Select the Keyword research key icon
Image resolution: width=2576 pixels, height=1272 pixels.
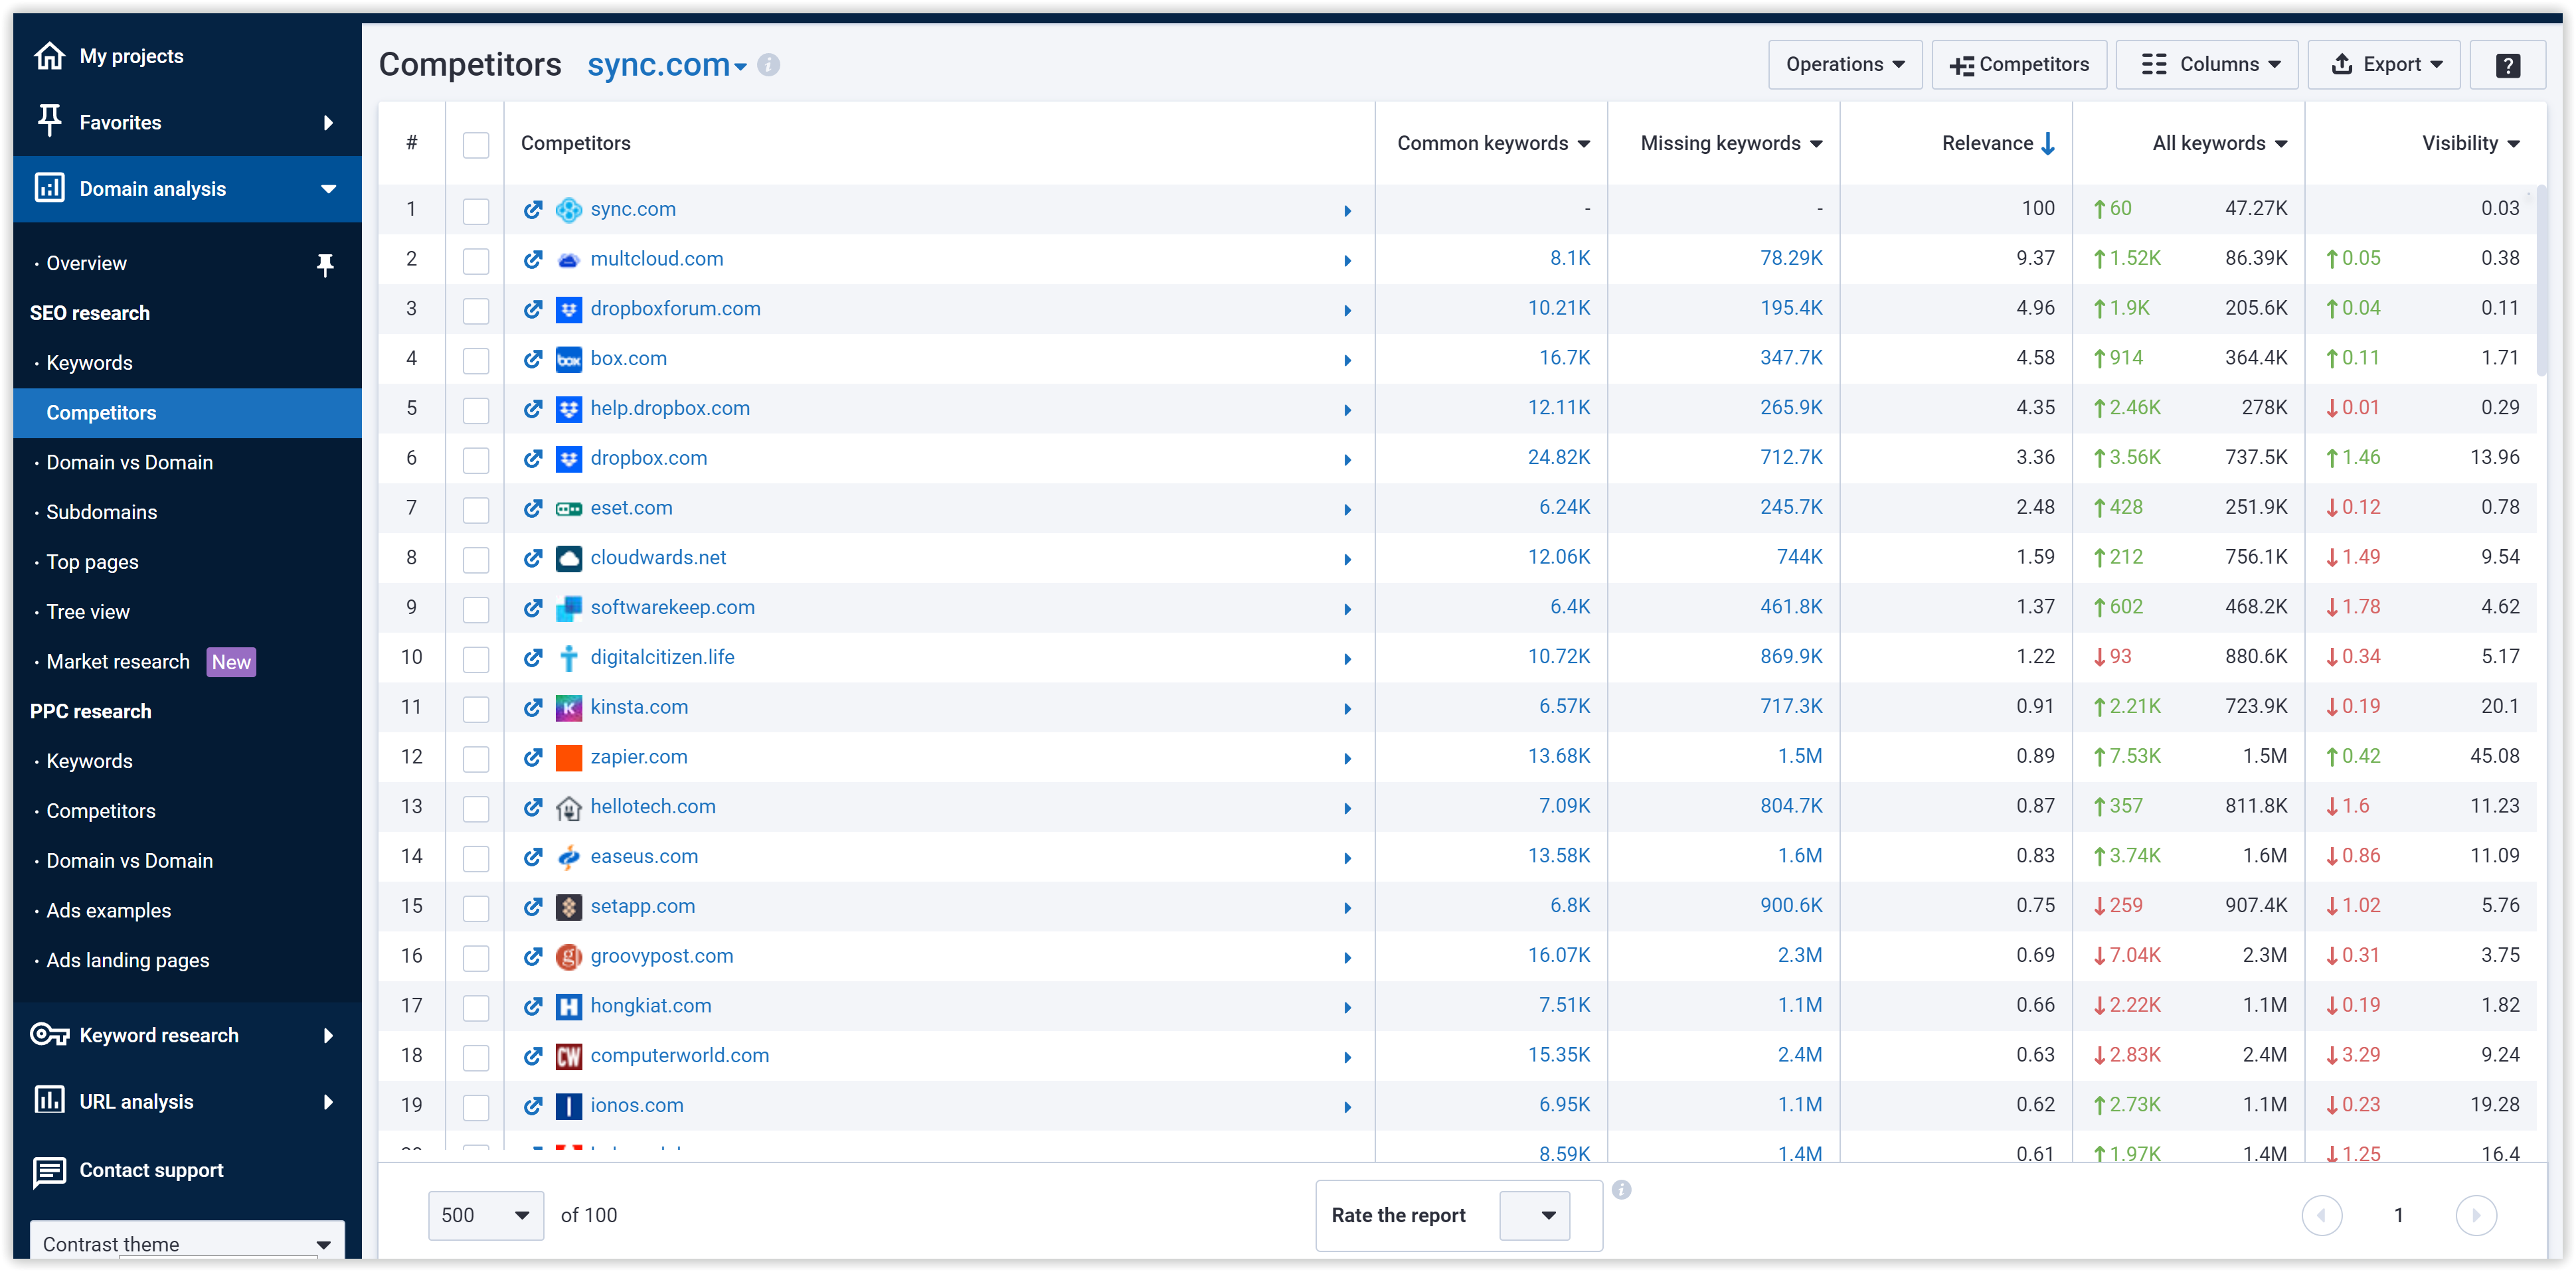click(x=49, y=1035)
